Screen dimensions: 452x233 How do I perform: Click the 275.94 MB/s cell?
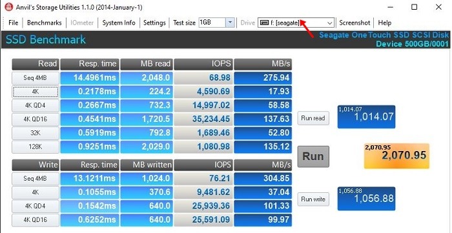tap(263, 77)
